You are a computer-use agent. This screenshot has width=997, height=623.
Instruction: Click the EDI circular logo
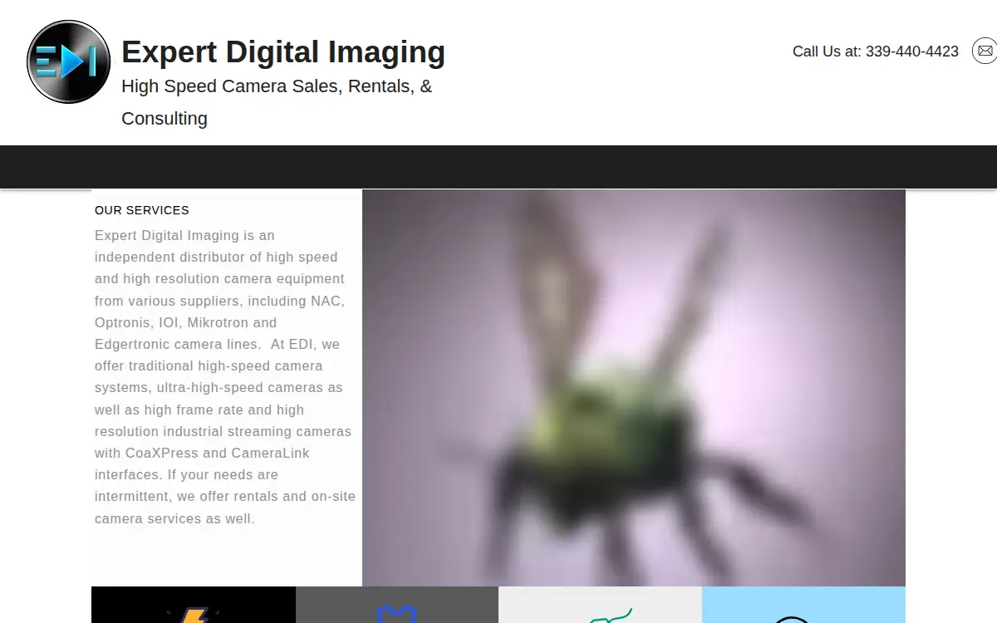68,61
